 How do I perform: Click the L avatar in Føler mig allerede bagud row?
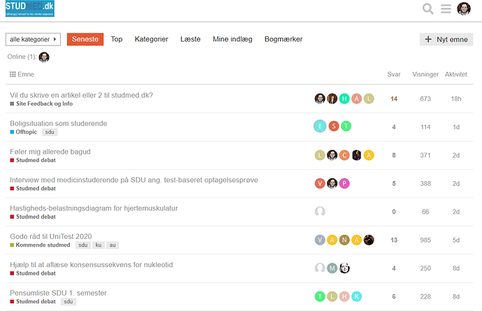[320, 155]
